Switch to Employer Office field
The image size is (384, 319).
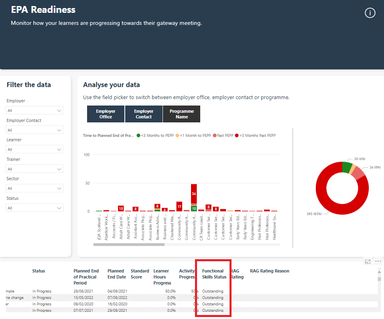click(106, 114)
